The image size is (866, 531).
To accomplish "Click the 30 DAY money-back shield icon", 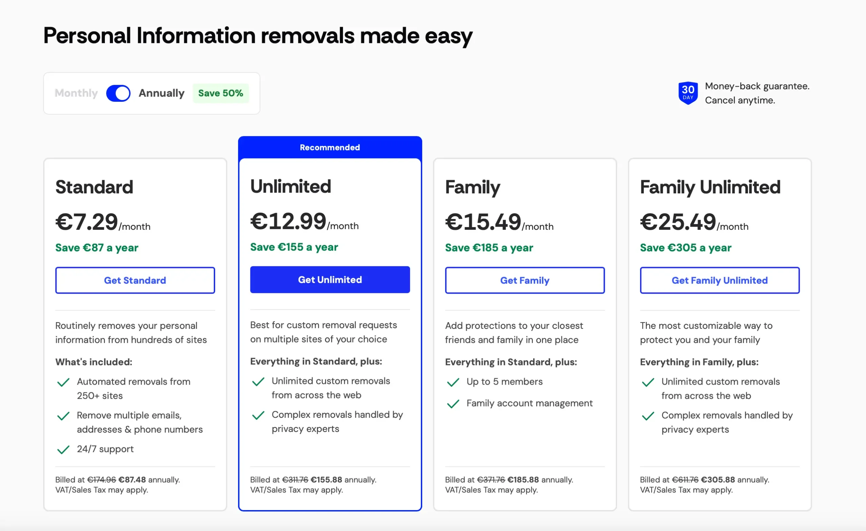I will click(688, 93).
